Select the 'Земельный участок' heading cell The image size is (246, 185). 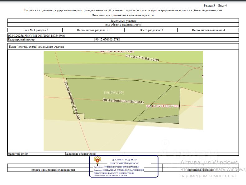click(x=123, y=21)
